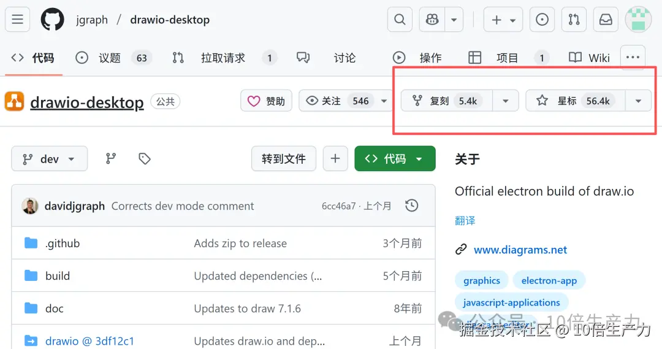Viewport: 662px width, 349px height.
Task: Open the Wiki tab
Action: tap(590, 58)
